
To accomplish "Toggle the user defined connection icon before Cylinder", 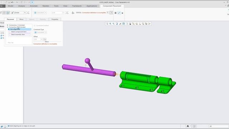I will pos(4,13).
